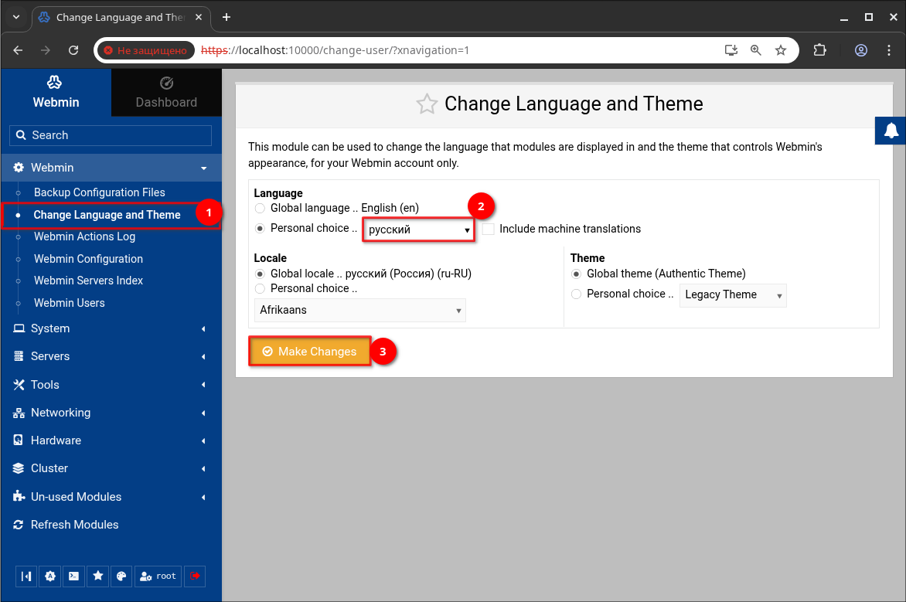Click the root user button
Viewport: 906px width, 602px height.
pos(158,576)
